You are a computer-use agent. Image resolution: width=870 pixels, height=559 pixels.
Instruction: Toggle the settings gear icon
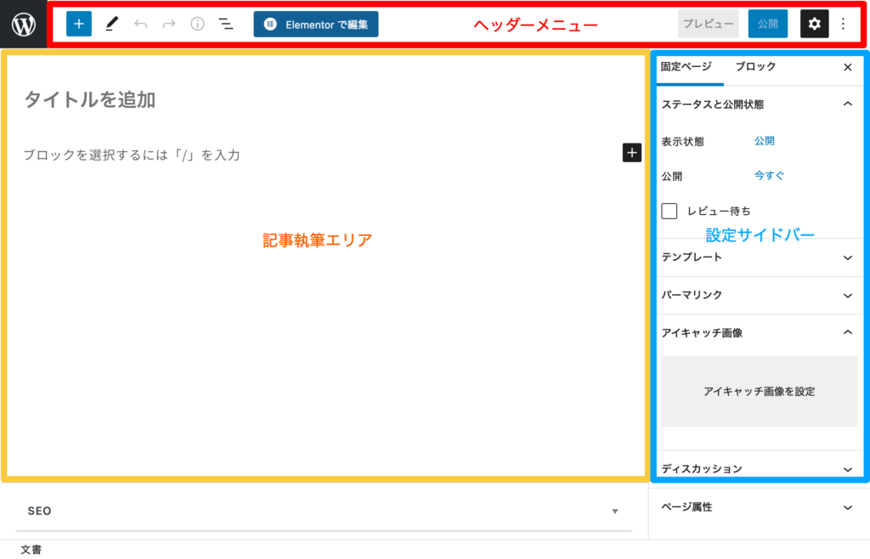[814, 24]
